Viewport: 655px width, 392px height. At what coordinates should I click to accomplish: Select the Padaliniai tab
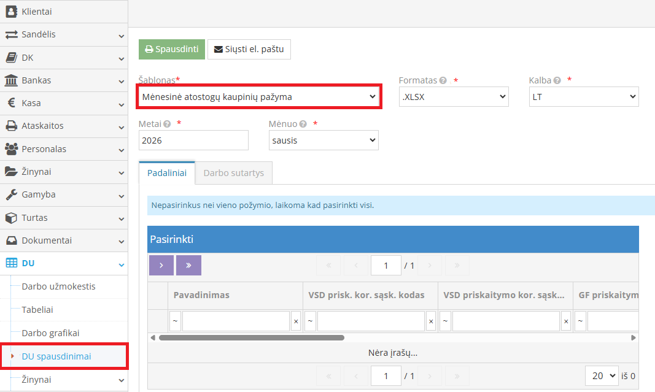pyautogui.click(x=166, y=173)
